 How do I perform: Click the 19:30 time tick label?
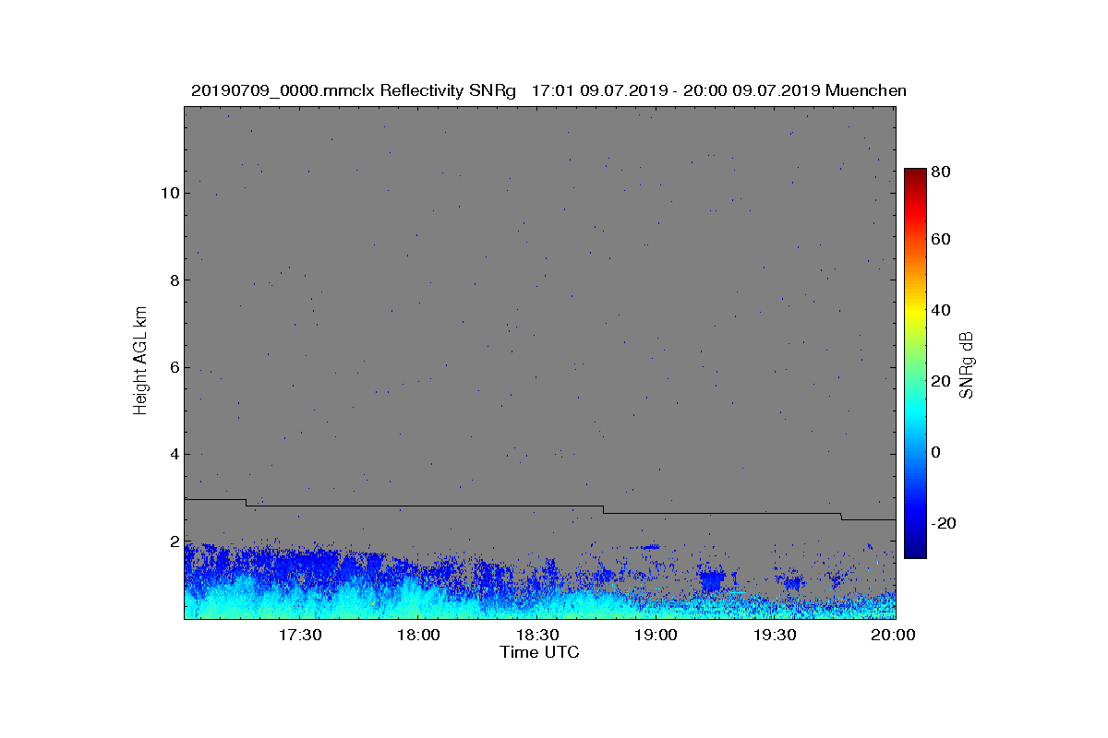pyautogui.click(x=776, y=635)
